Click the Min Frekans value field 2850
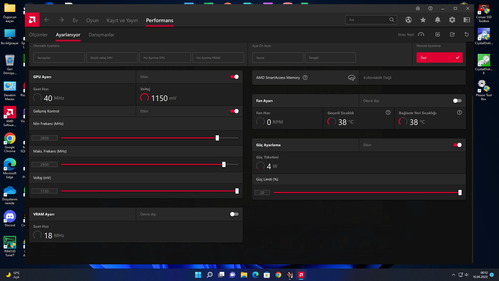The height and width of the screenshot is (281, 499). coord(44,138)
